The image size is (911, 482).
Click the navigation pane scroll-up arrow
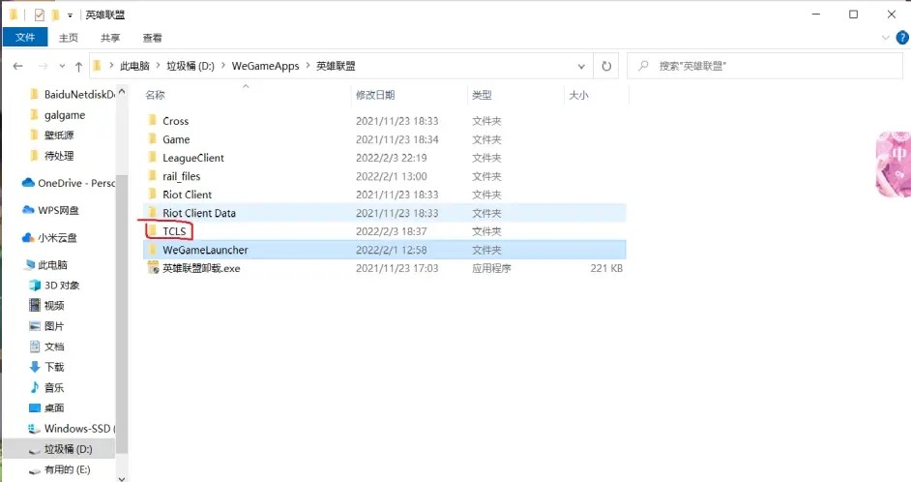tap(122, 91)
